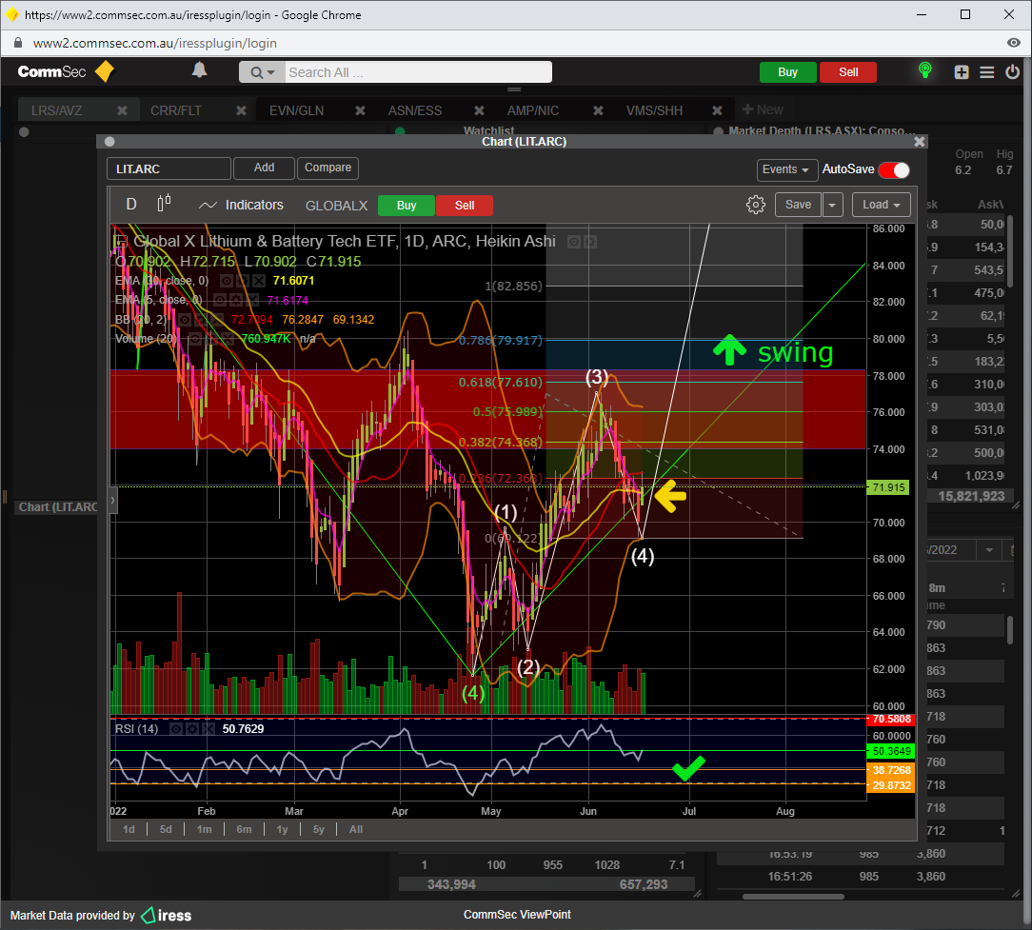Viewport: 1032px width, 930px height.
Task: Click the Save chart button
Action: click(799, 205)
